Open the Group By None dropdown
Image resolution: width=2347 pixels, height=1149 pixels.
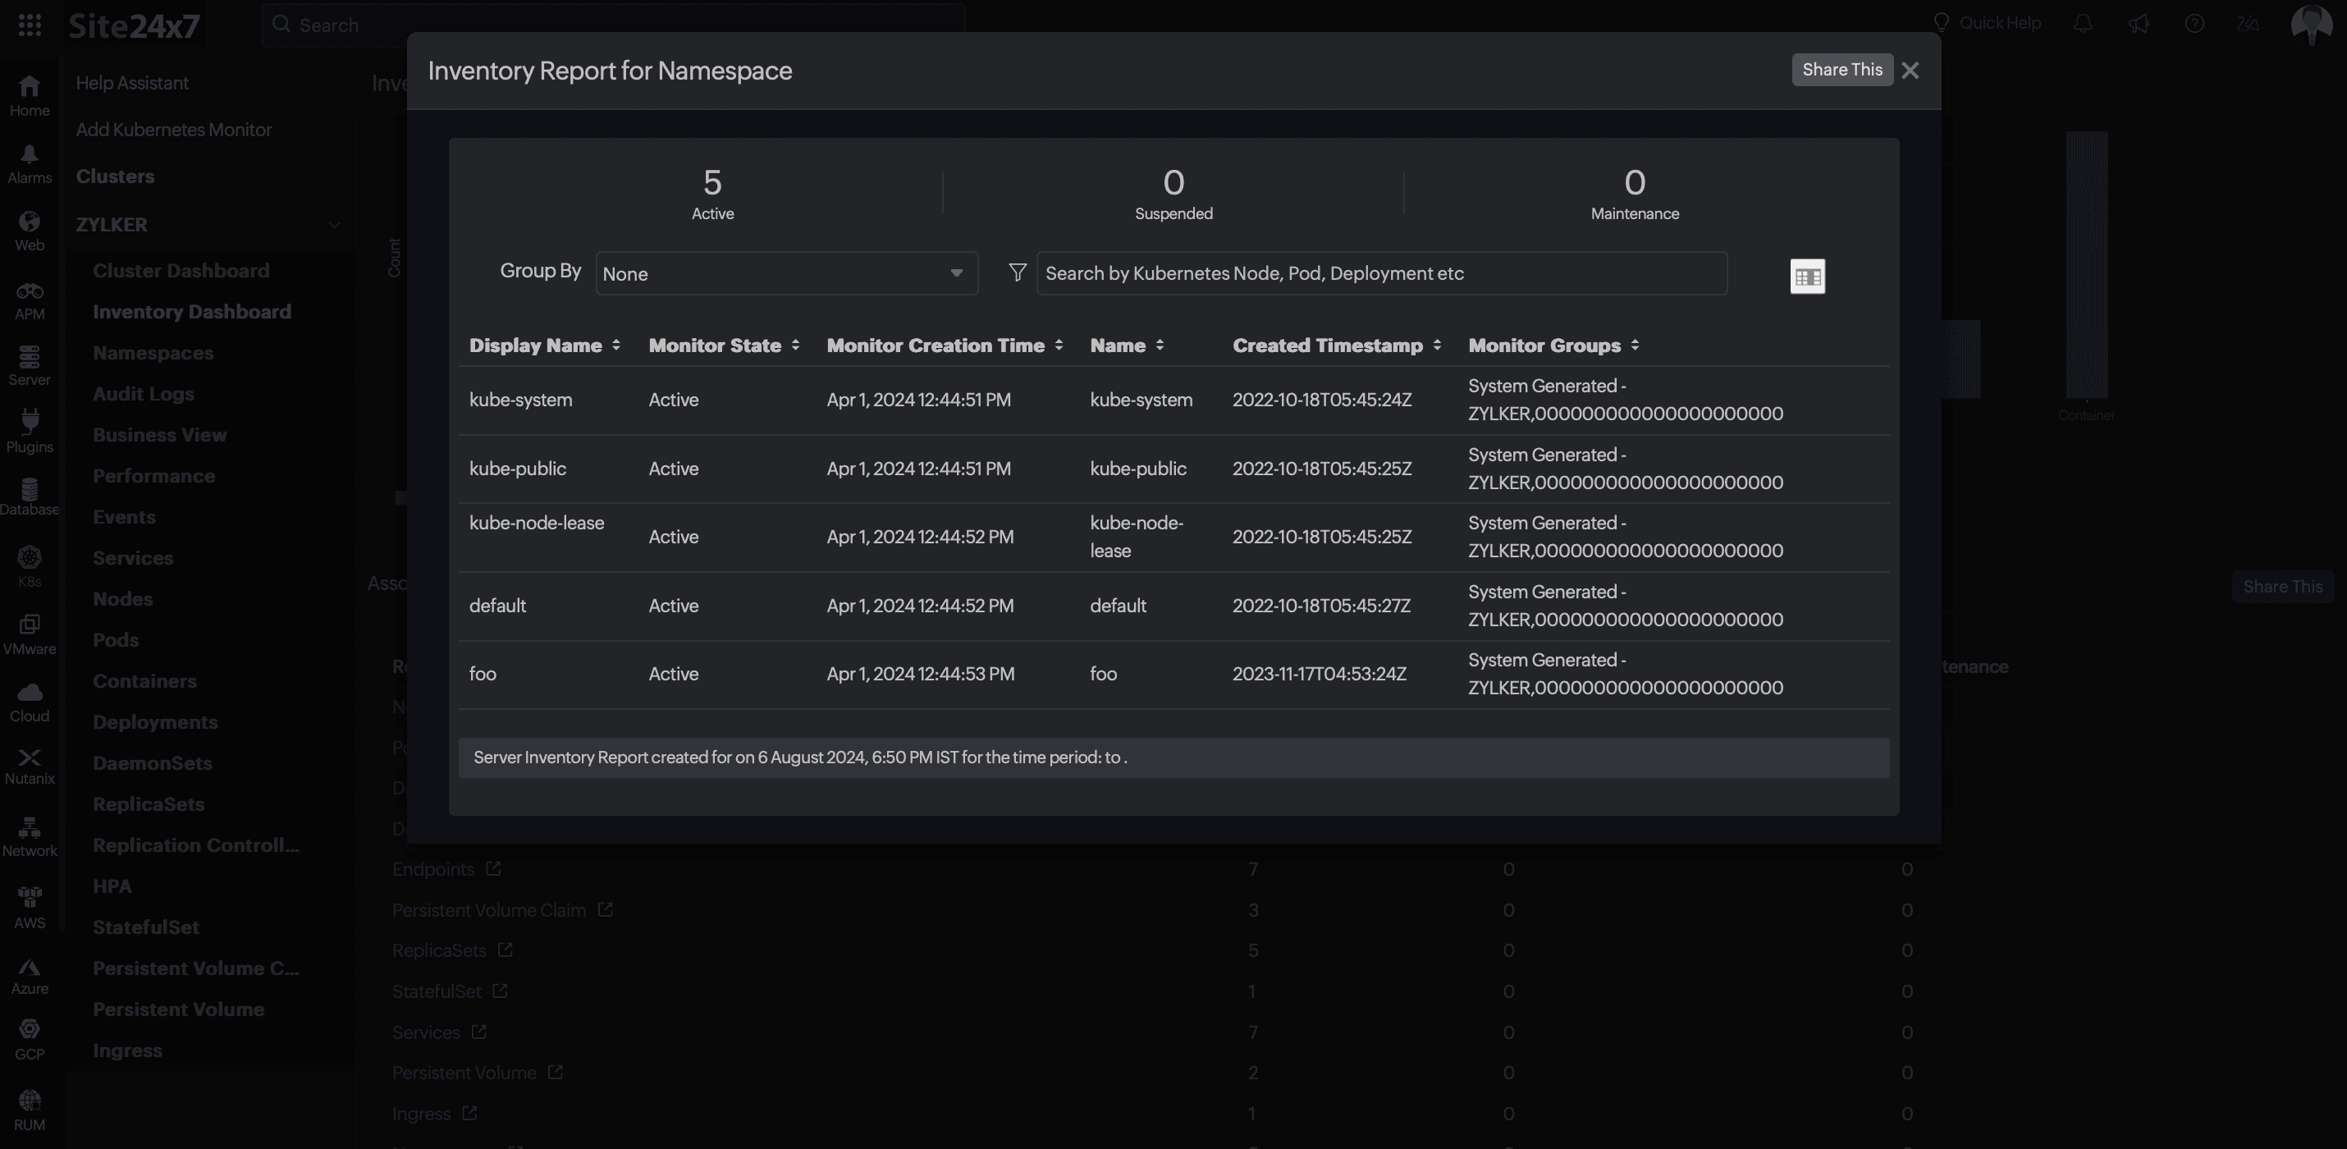[x=785, y=273]
